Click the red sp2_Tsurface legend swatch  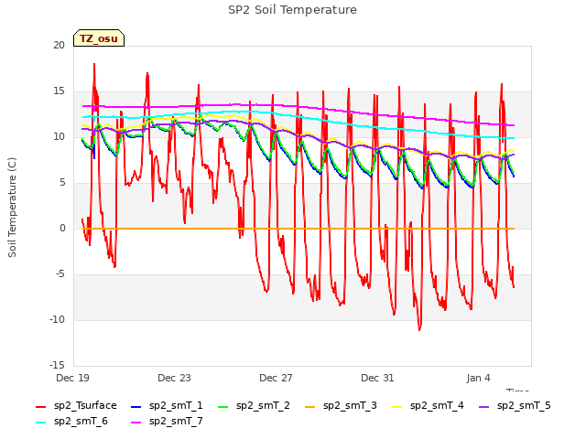coord(40,406)
